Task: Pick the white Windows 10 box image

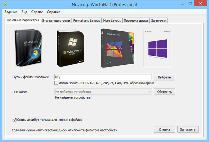Action: click(159, 48)
